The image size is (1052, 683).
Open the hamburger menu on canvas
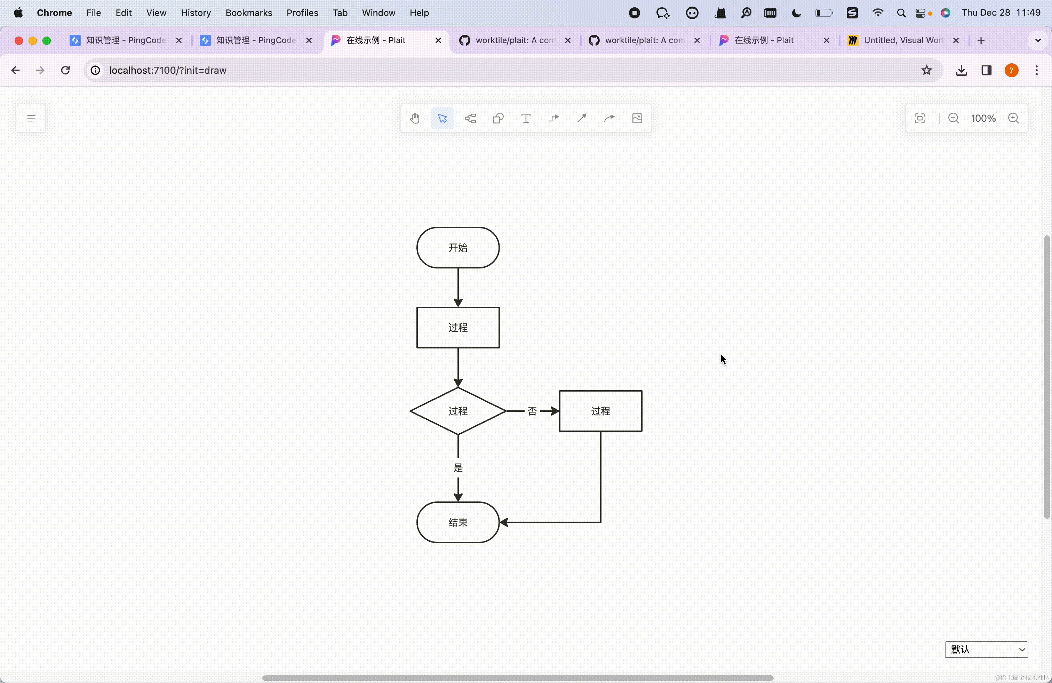(x=31, y=118)
